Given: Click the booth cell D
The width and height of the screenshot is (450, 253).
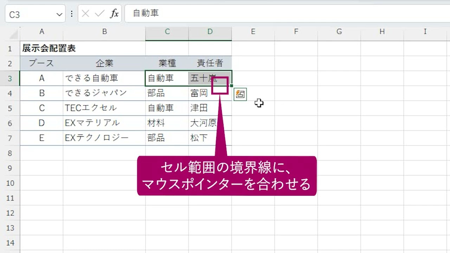Looking at the screenshot, I should click(41, 123).
